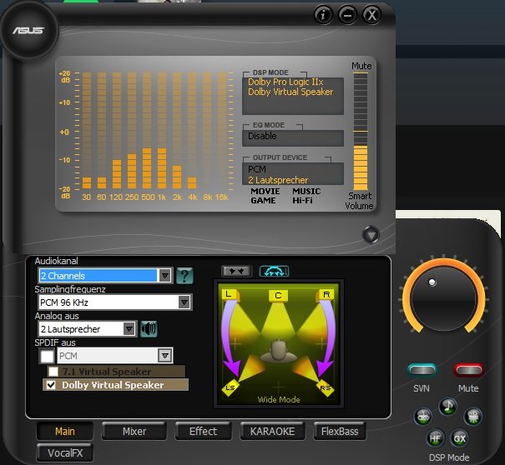Click the EQ mode Disable text
The width and height of the screenshot is (505, 465).
pos(262,136)
